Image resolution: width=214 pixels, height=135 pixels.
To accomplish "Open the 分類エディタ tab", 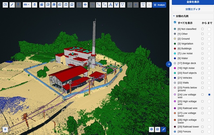I will tap(193, 9).
